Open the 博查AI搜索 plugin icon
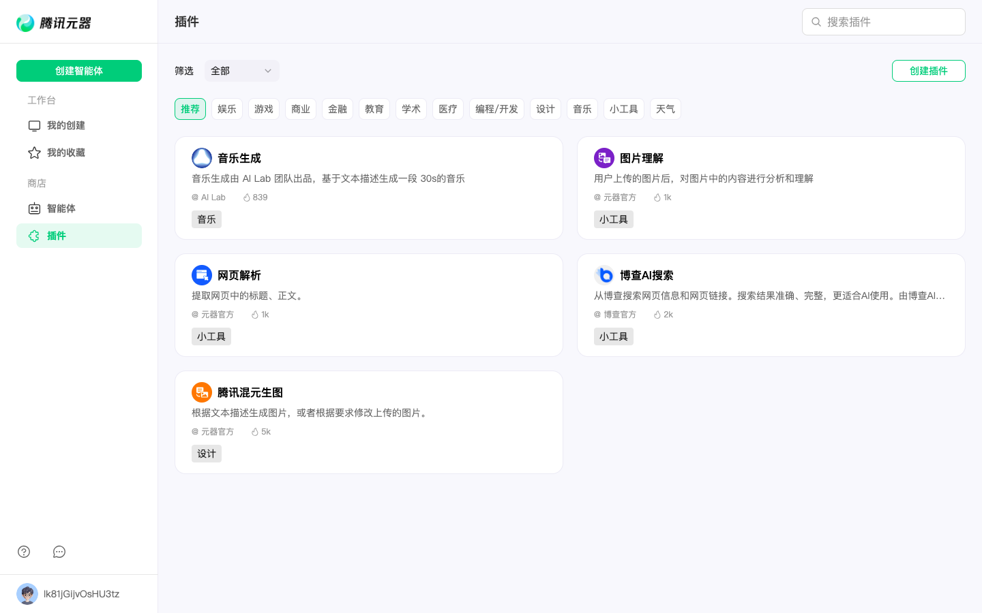982x613 pixels. pyautogui.click(x=604, y=275)
